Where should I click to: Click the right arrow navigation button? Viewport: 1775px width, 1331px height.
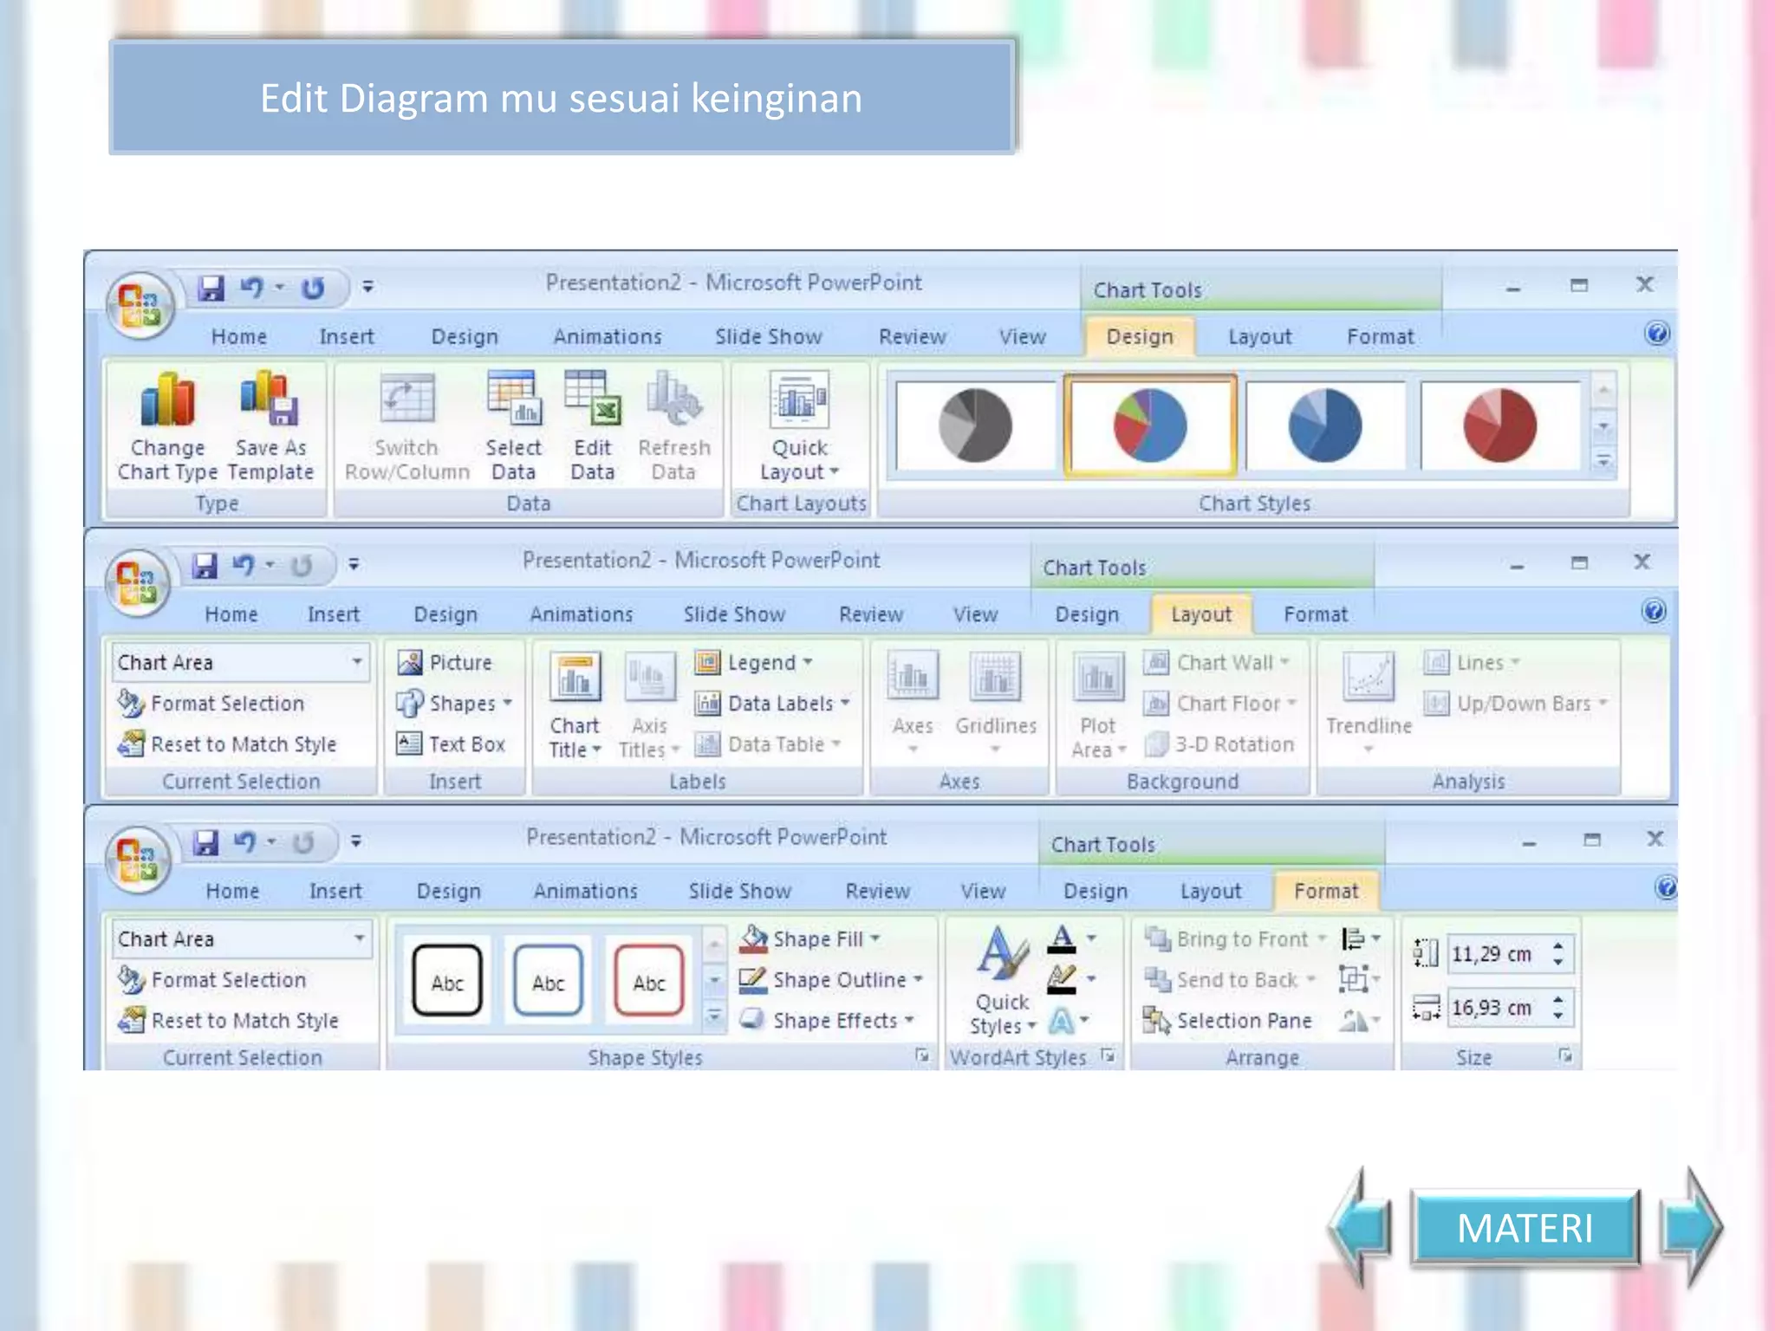pos(1691,1227)
